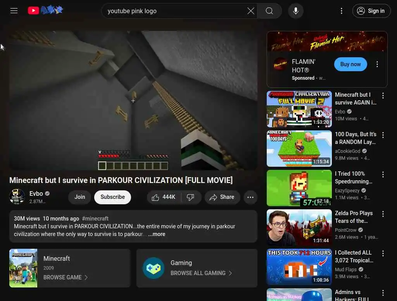
Task: Open '100 Days, But It's a RANDOM' title
Action: [356, 138]
